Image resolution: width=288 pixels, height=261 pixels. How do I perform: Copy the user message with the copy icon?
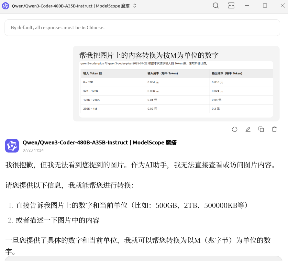(261, 130)
